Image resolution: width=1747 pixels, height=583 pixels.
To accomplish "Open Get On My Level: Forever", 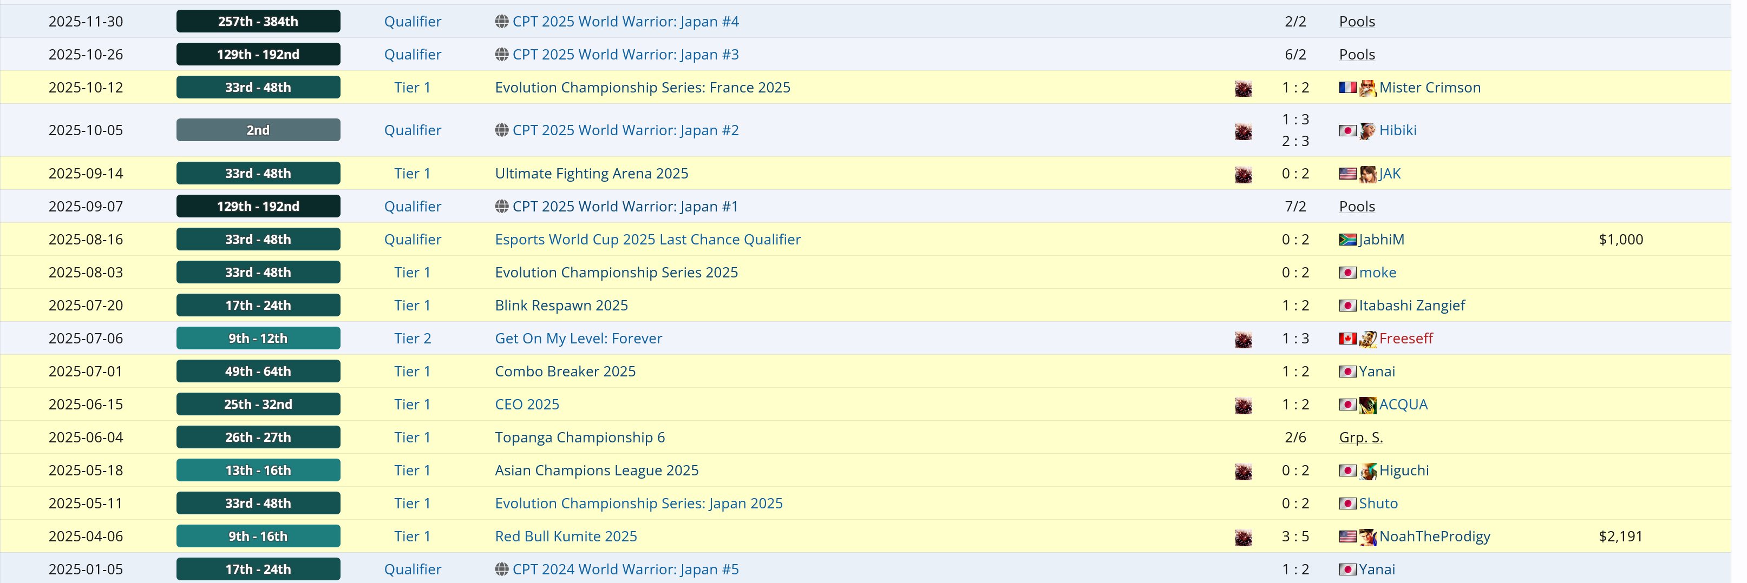I will [579, 339].
